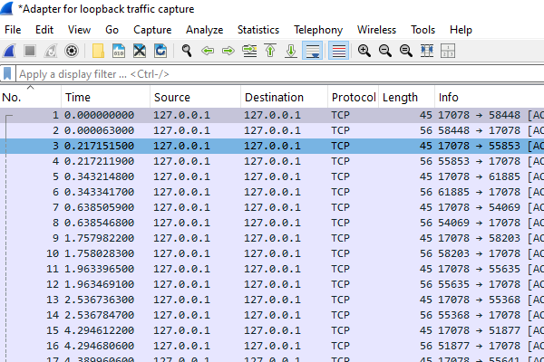The image size is (544, 362).
Task: Sort packets by No. column header
Action: coord(31,98)
